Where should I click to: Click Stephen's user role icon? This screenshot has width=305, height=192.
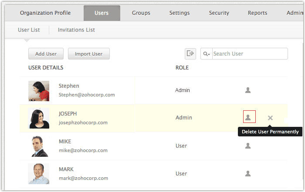click(x=248, y=90)
